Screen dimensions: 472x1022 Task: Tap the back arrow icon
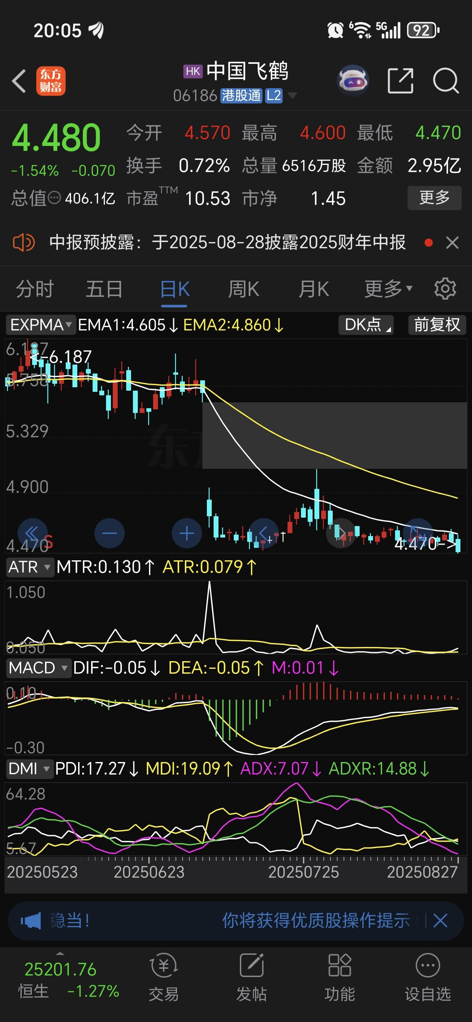click(x=19, y=81)
